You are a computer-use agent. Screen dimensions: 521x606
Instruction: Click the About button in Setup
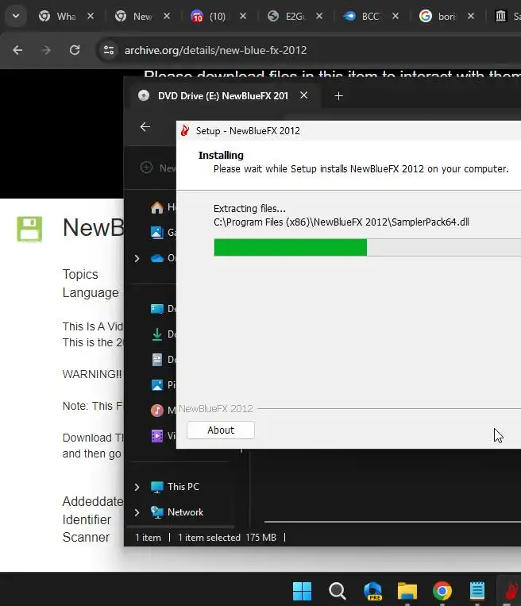(x=221, y=430)
